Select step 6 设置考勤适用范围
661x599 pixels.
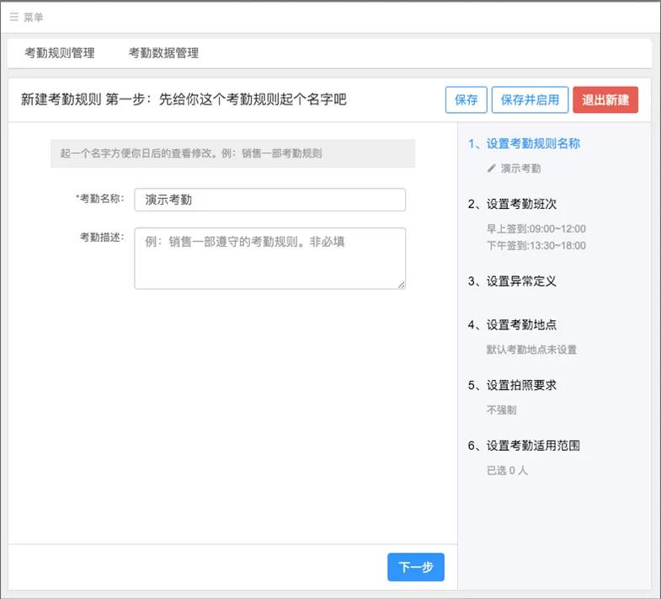pyautogui.click(x=524, y=446)
